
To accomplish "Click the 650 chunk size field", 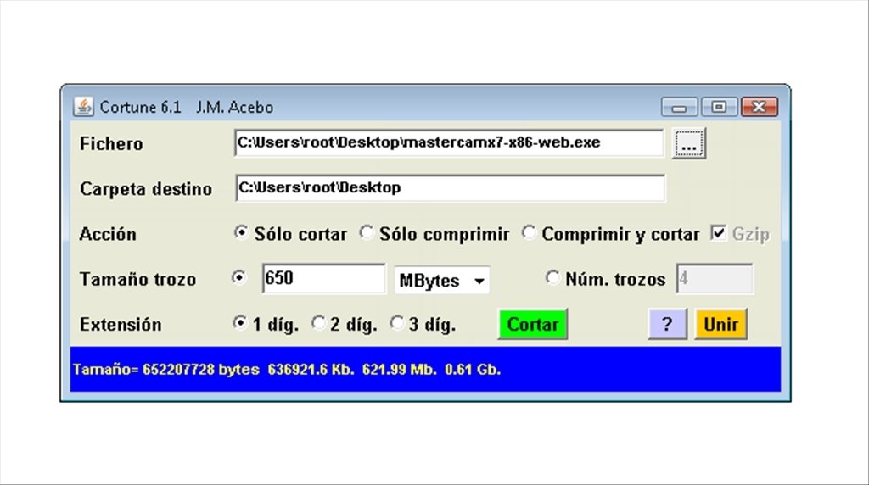I will click(x=323, y=278).
